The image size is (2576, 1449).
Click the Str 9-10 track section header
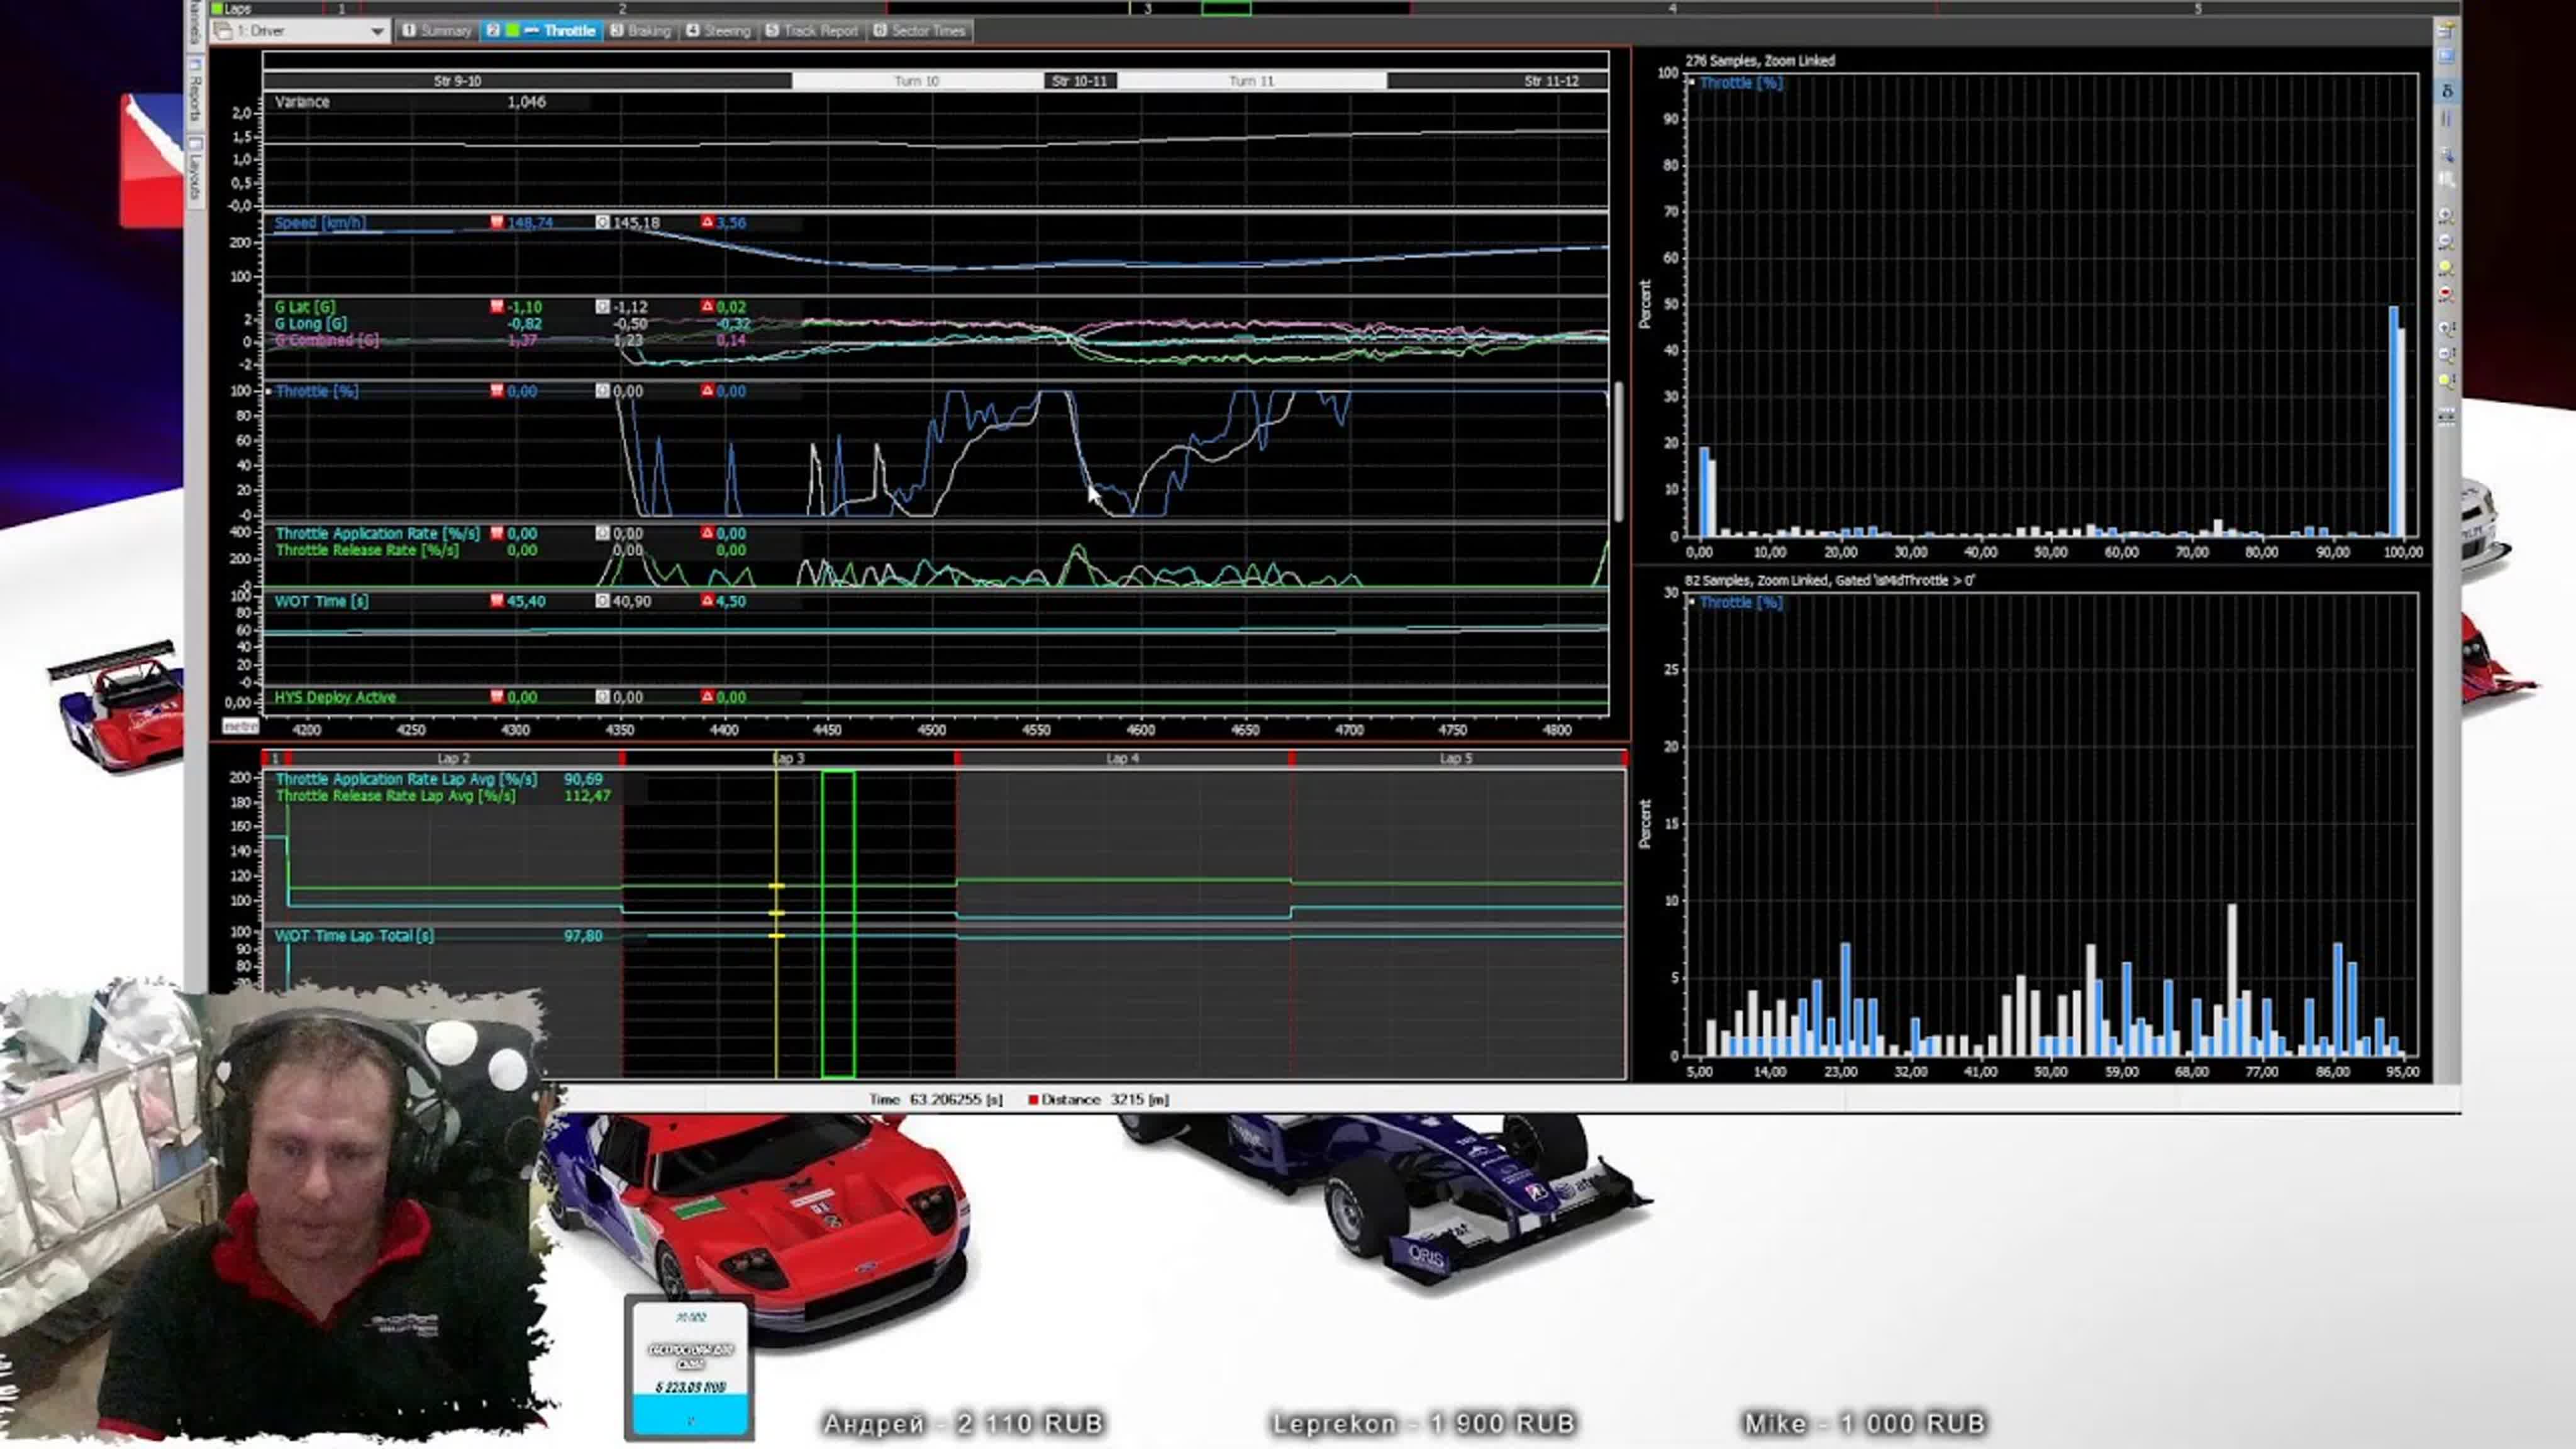tap(527, 81)
